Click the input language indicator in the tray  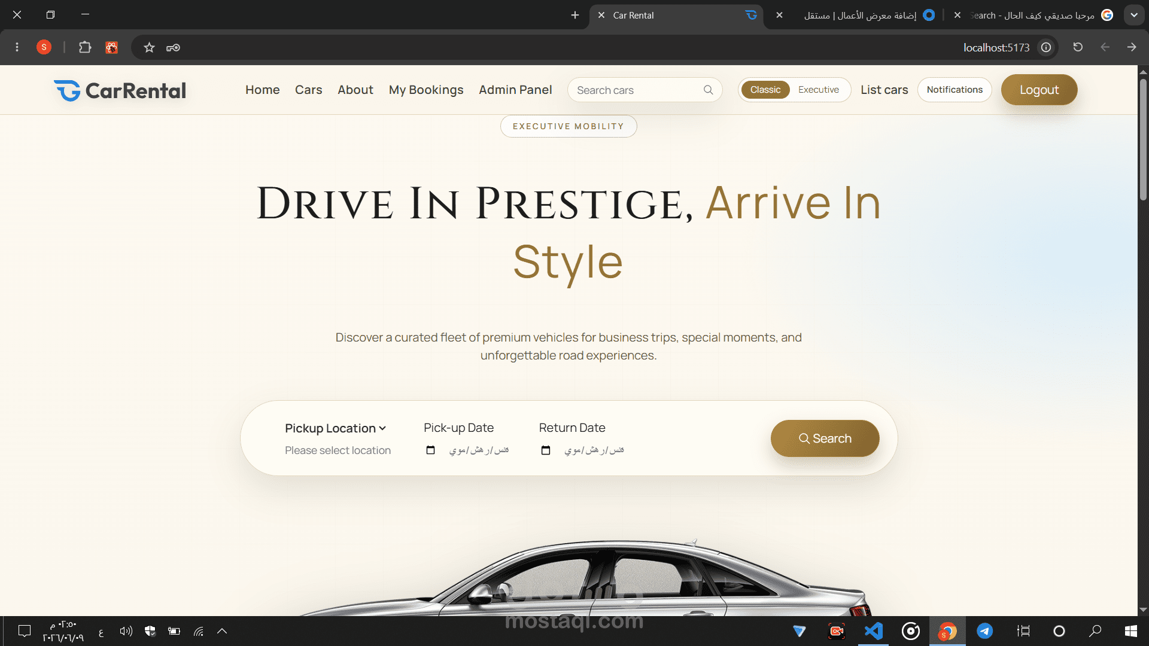point(101,632)
